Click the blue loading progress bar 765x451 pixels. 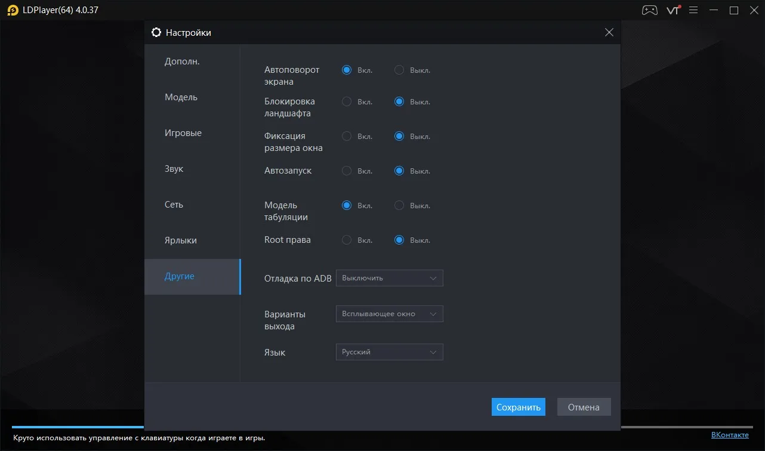pyautogui.click(x=78, y=427)
